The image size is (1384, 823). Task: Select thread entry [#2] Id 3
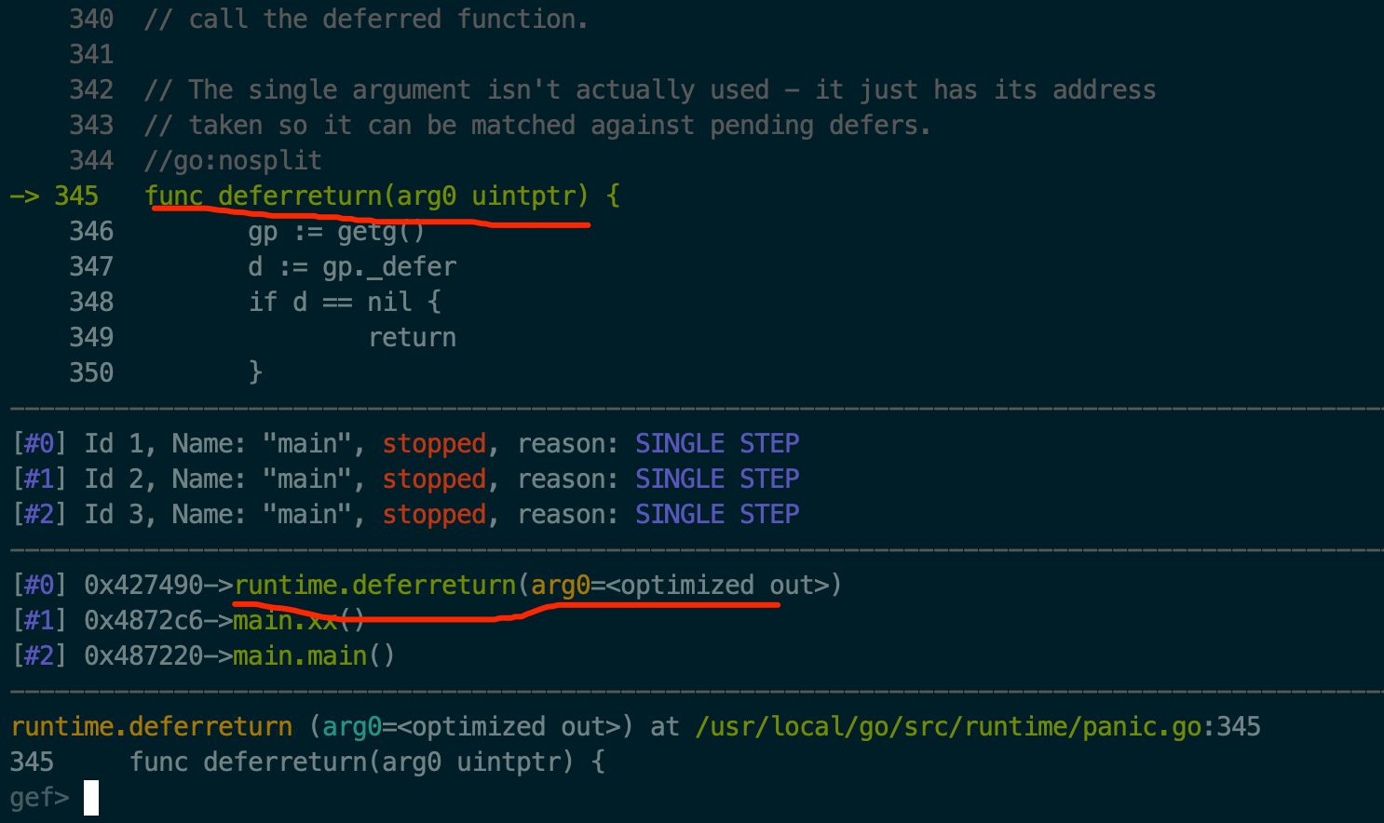pyautogui.click(x=406, y=514)
